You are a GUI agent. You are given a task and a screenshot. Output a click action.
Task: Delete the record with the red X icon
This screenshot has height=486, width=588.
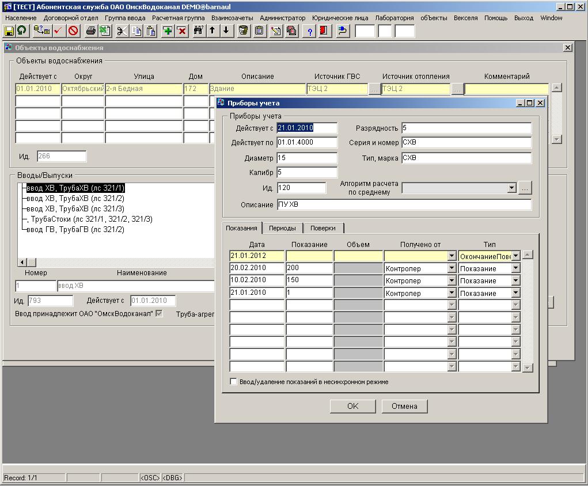pyautogui.click(x=182, y=31)
